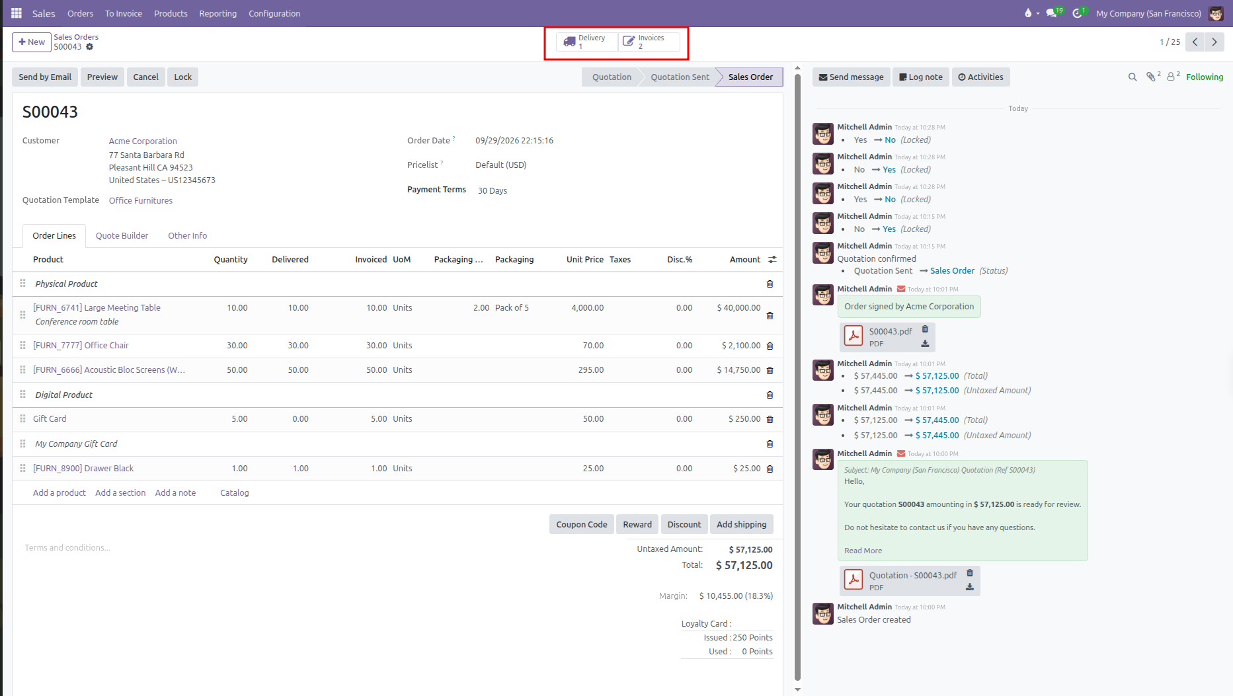The width and height of the screenshot is (1233, 696).
Task: Click the chatter vertical scrollbar
Action: (797, 377)
